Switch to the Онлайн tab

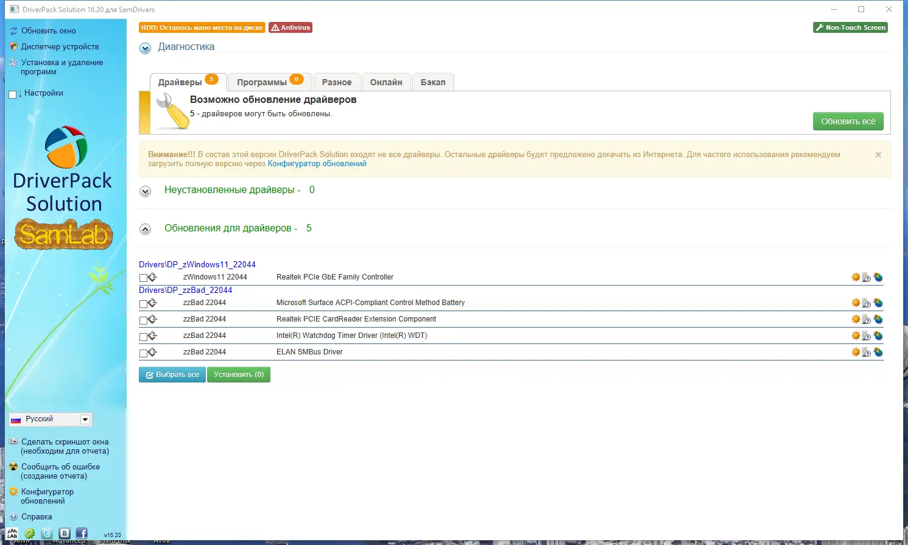386,82
